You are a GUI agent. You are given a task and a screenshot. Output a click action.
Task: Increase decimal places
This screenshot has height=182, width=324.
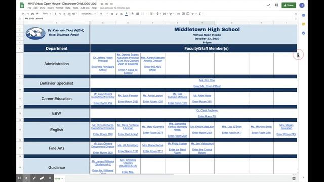tap(69, 14)
